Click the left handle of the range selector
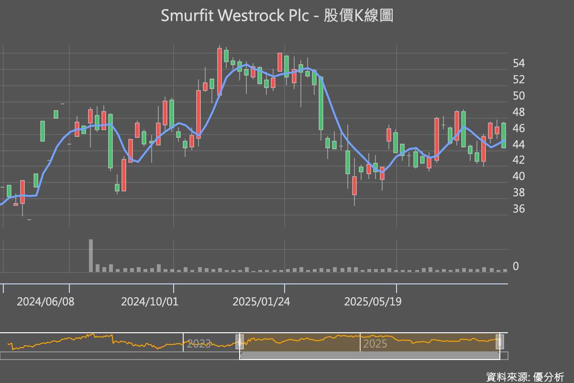Image resolution: width=574 pixels, height=383 pixels. [240, 342]
